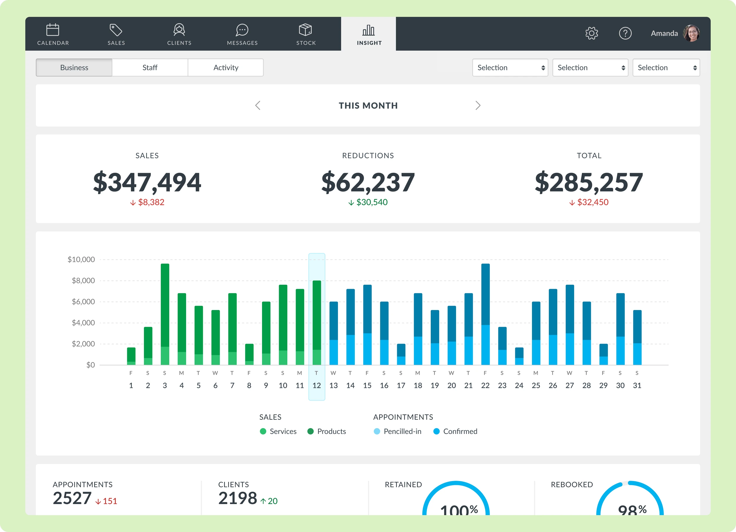Open help question mark icon
Image resolution: width=736 pixels, height=532 pixels.
[x=625, y=33]
